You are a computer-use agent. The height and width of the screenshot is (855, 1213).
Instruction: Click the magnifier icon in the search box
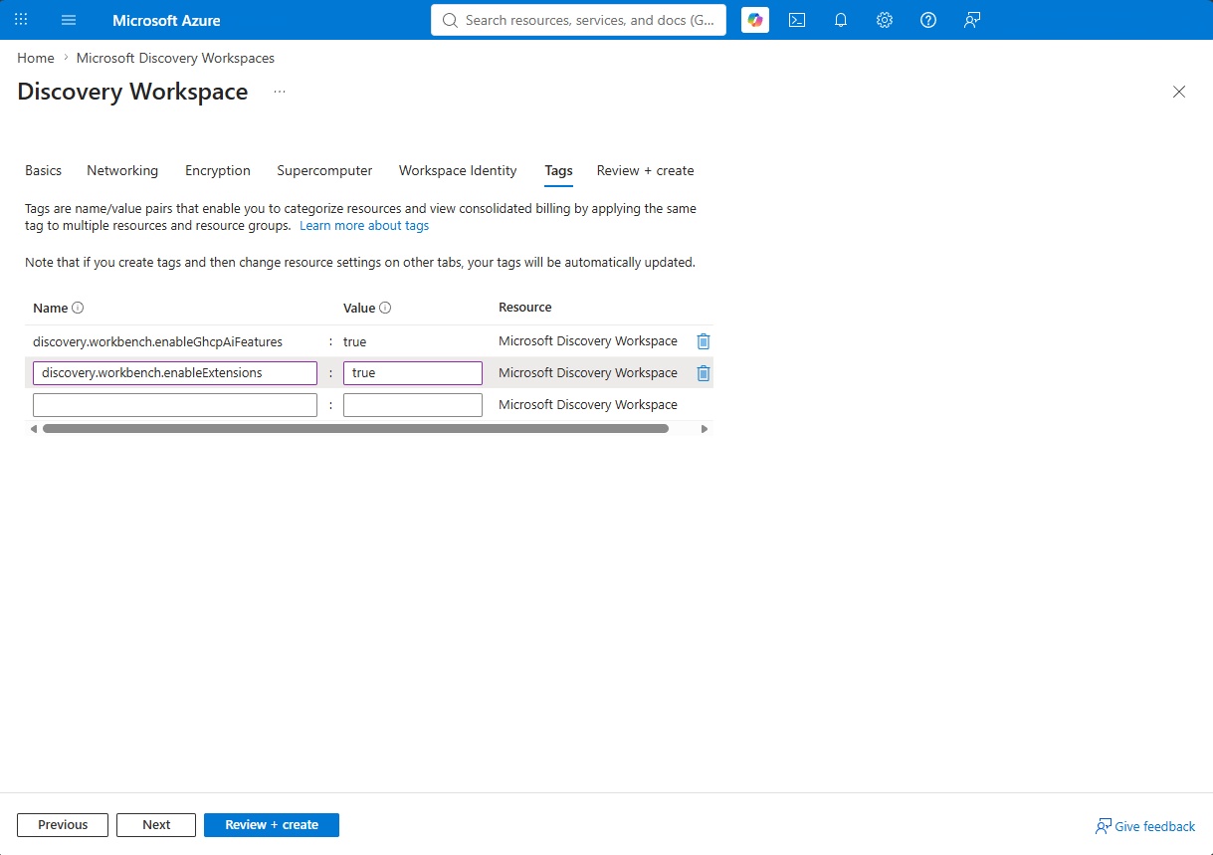click(x=450, y=20)
